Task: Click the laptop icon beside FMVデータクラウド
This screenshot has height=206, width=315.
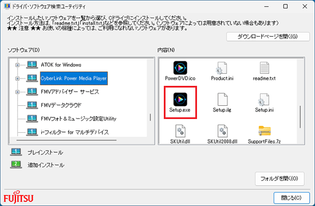Action: pyautogui.click(x=32, y=105)
